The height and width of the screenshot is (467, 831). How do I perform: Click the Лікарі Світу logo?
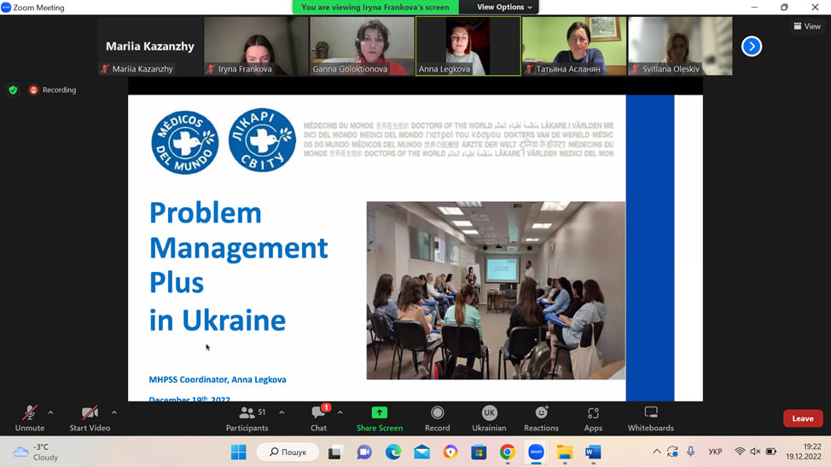pos(262,141)
